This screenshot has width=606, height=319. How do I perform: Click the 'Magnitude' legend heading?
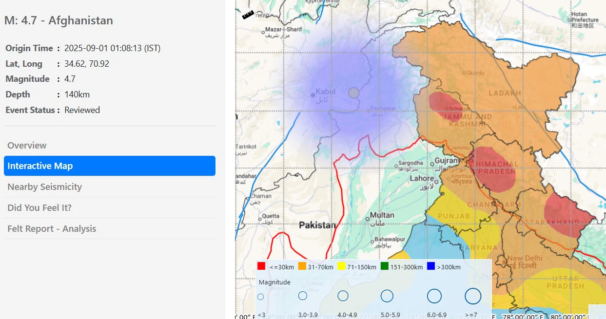click(274, 282)
